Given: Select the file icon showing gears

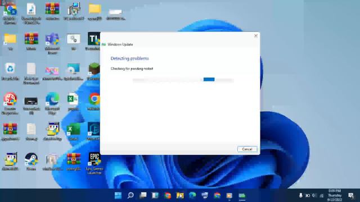Looking at the screenshot, I should pos(73,41).
